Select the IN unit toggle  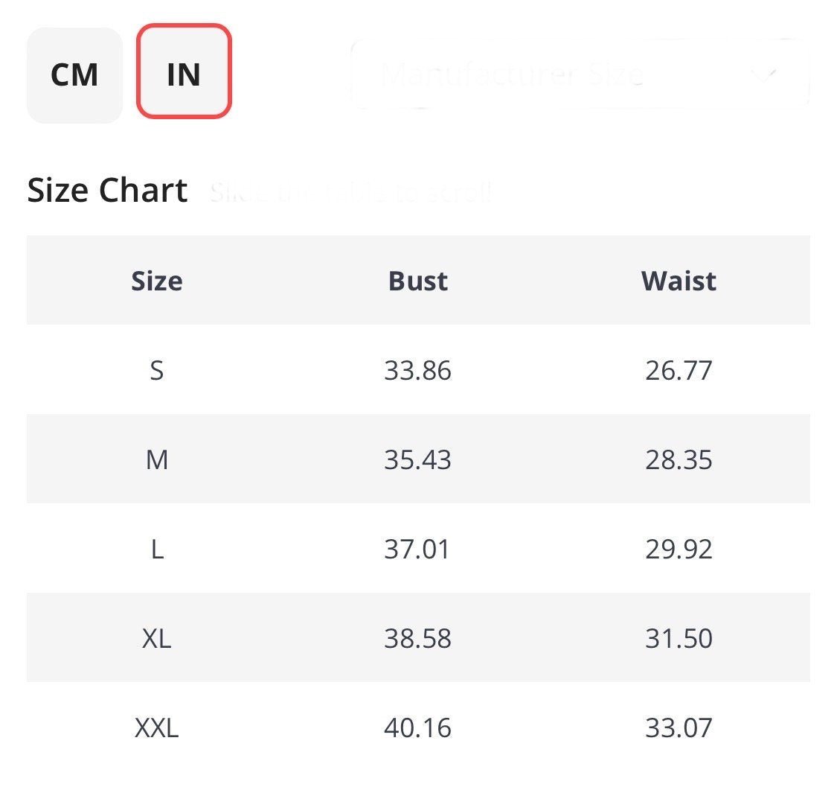coord(184,71)
